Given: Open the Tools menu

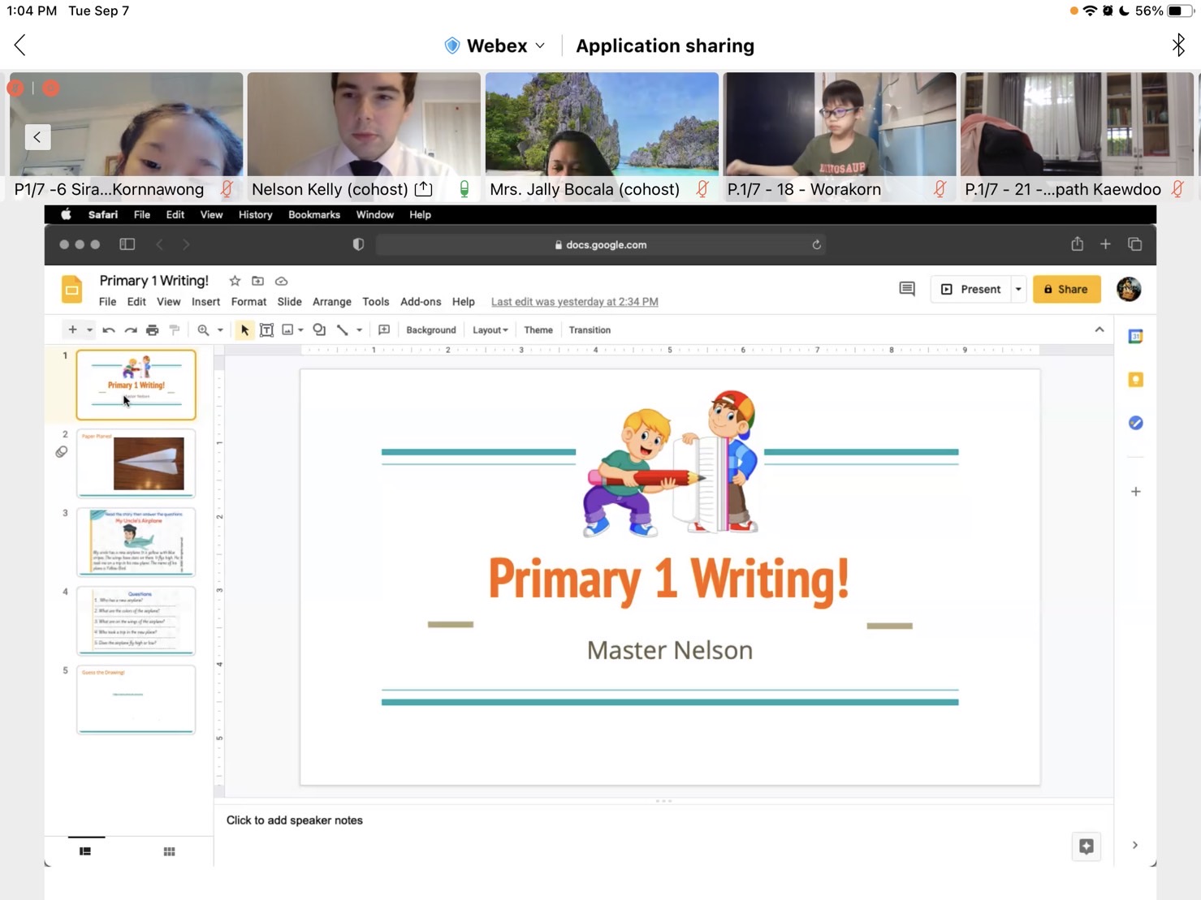Looking at the screenshot, I should coord(375,302).
